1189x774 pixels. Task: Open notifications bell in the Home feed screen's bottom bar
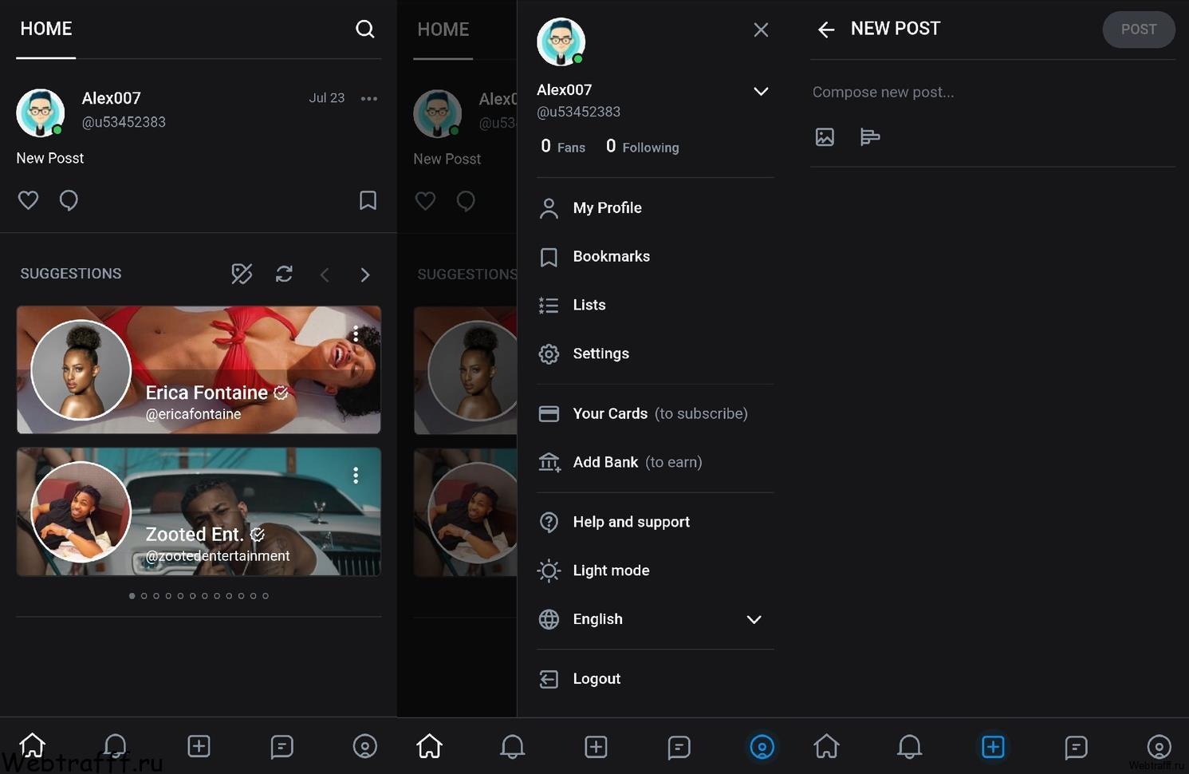coord(116,746)
